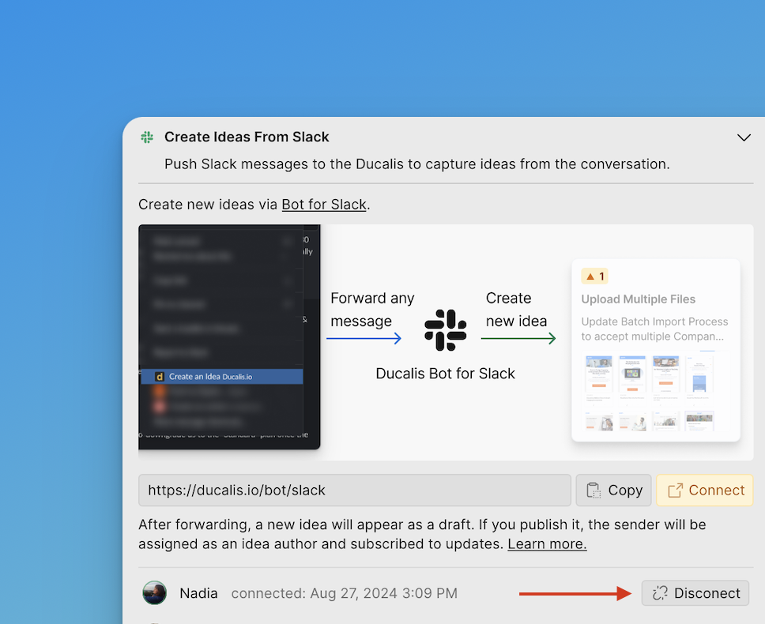The width and height of the screenshot is (765, 624).
Task: Click the yellow Ducalis "d" icon
Action: pos(159,377)
